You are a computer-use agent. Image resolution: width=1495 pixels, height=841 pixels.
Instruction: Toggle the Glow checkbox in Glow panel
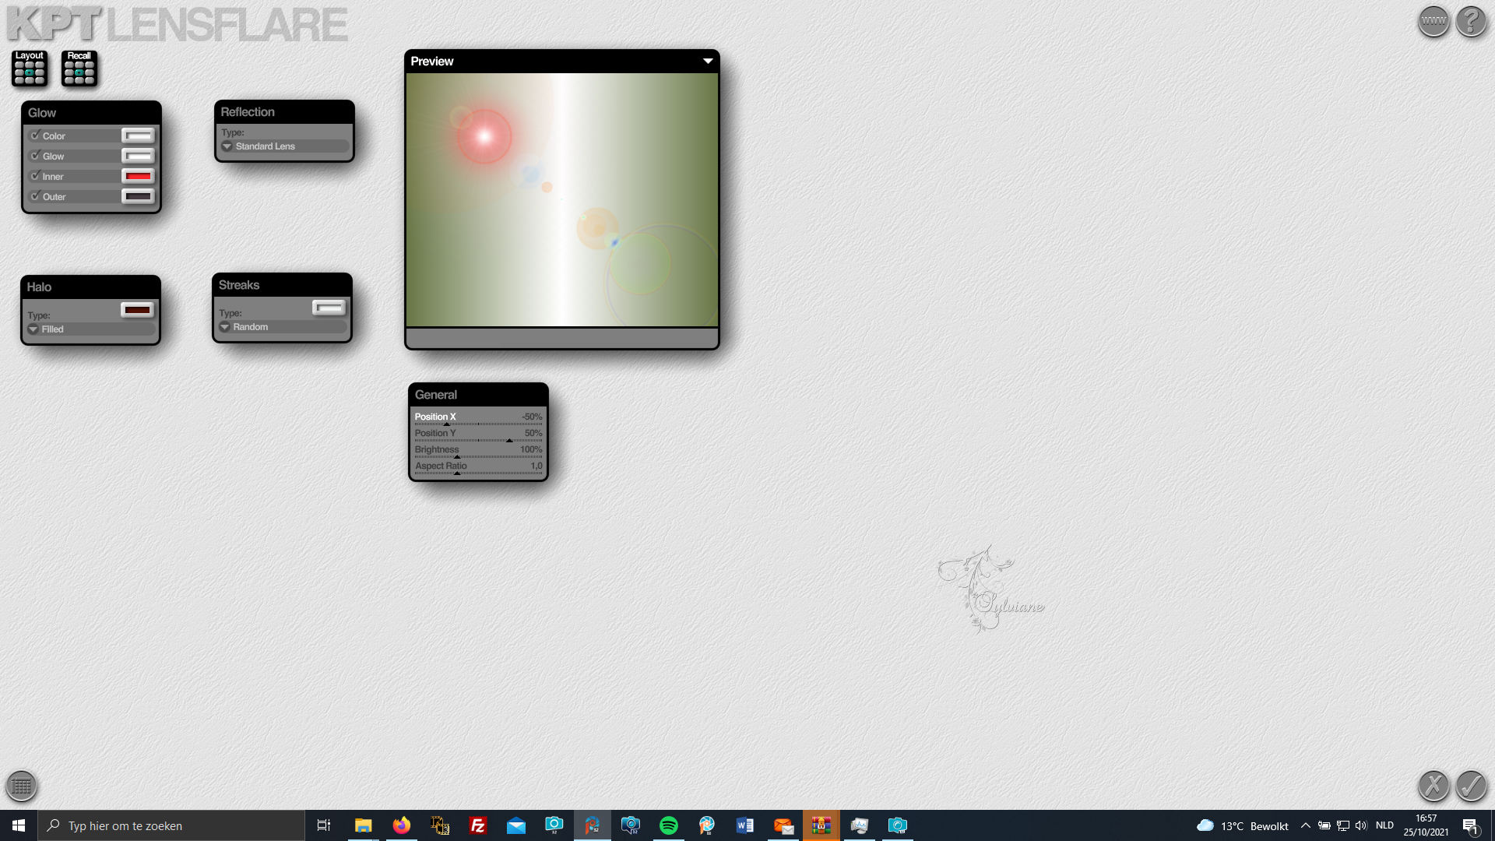[x=35, y=156]
